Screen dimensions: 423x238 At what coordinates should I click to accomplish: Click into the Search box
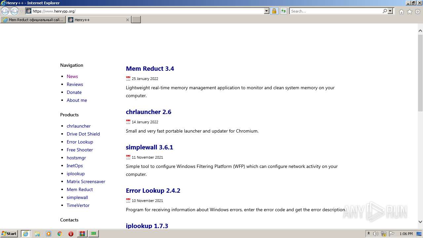pyautogui.click(x=336, y=11)
